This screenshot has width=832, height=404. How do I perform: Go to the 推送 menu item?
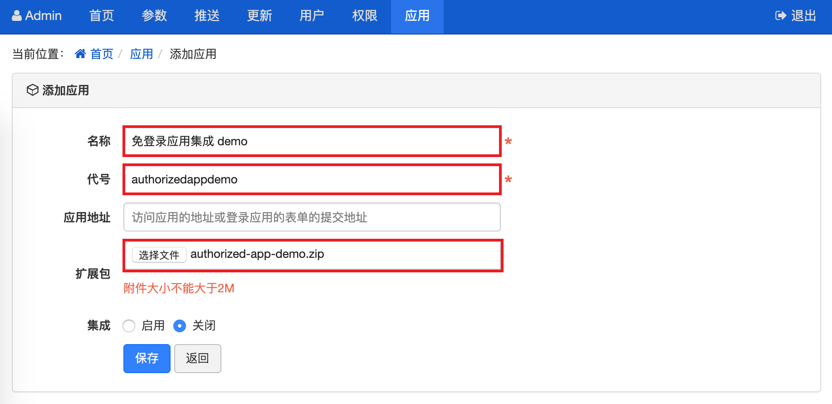pos(207,16)
